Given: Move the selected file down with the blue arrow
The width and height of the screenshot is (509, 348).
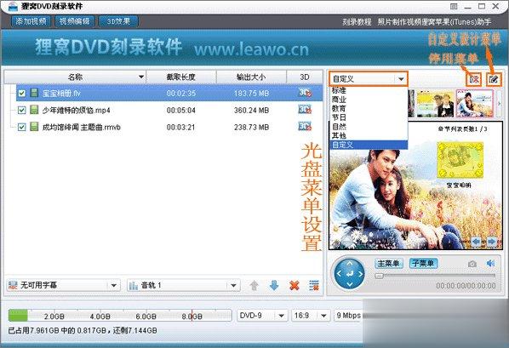Looking at the screenshot, I should tap(274, 286).
